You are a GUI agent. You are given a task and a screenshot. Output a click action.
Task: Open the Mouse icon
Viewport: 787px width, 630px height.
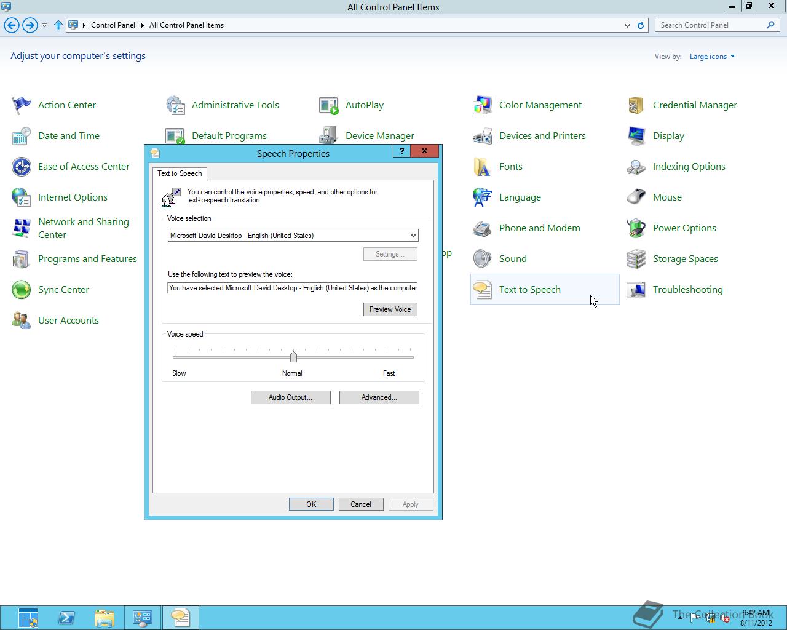636,197
